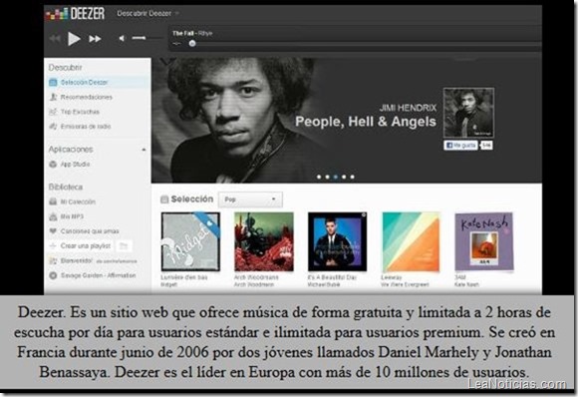Click artist name Kate Nash below album
The image size is (578, 397).
pos(466,285)
